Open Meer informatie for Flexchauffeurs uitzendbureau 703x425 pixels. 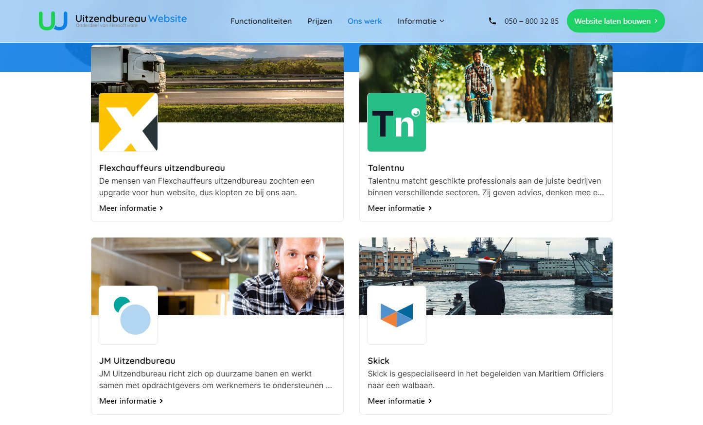pos(131,208)
